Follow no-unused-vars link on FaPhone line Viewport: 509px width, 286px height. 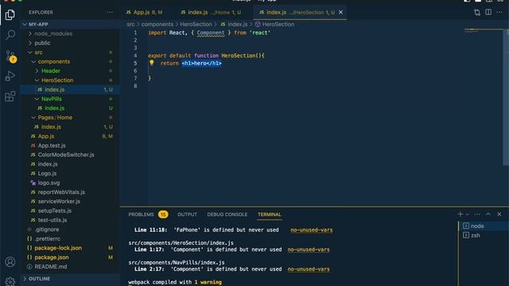311,230
